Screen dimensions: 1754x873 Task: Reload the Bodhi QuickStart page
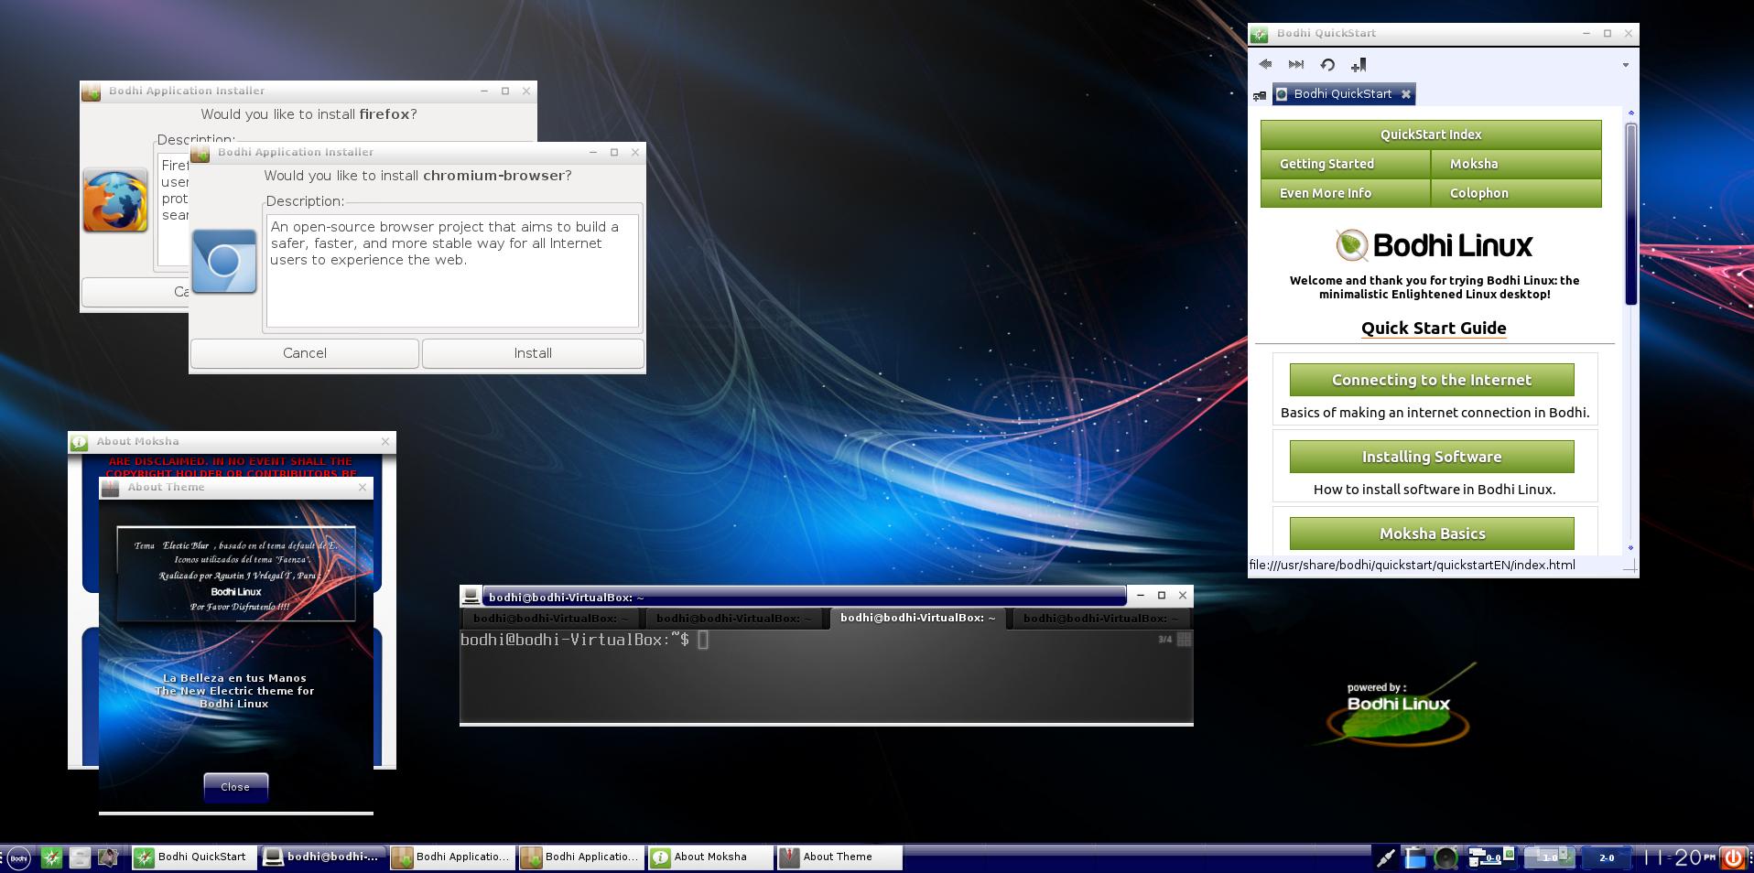tap(1327, 64)
